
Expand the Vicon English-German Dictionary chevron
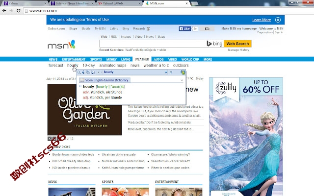tap(182, 80)
